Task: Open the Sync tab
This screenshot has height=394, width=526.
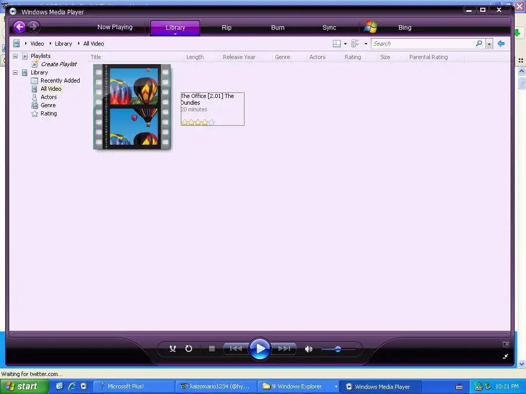Action: click(329, 28)
